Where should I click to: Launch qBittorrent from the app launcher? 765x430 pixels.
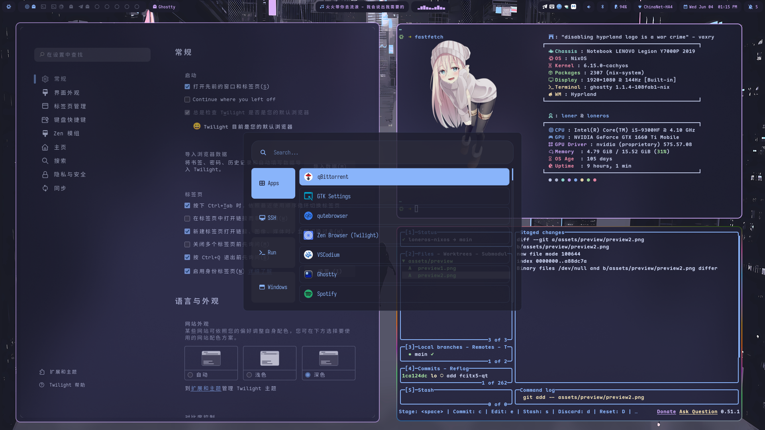tap(404, 176)
